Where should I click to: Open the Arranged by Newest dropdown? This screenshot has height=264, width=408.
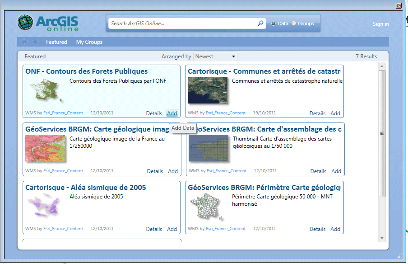(215, 57)
